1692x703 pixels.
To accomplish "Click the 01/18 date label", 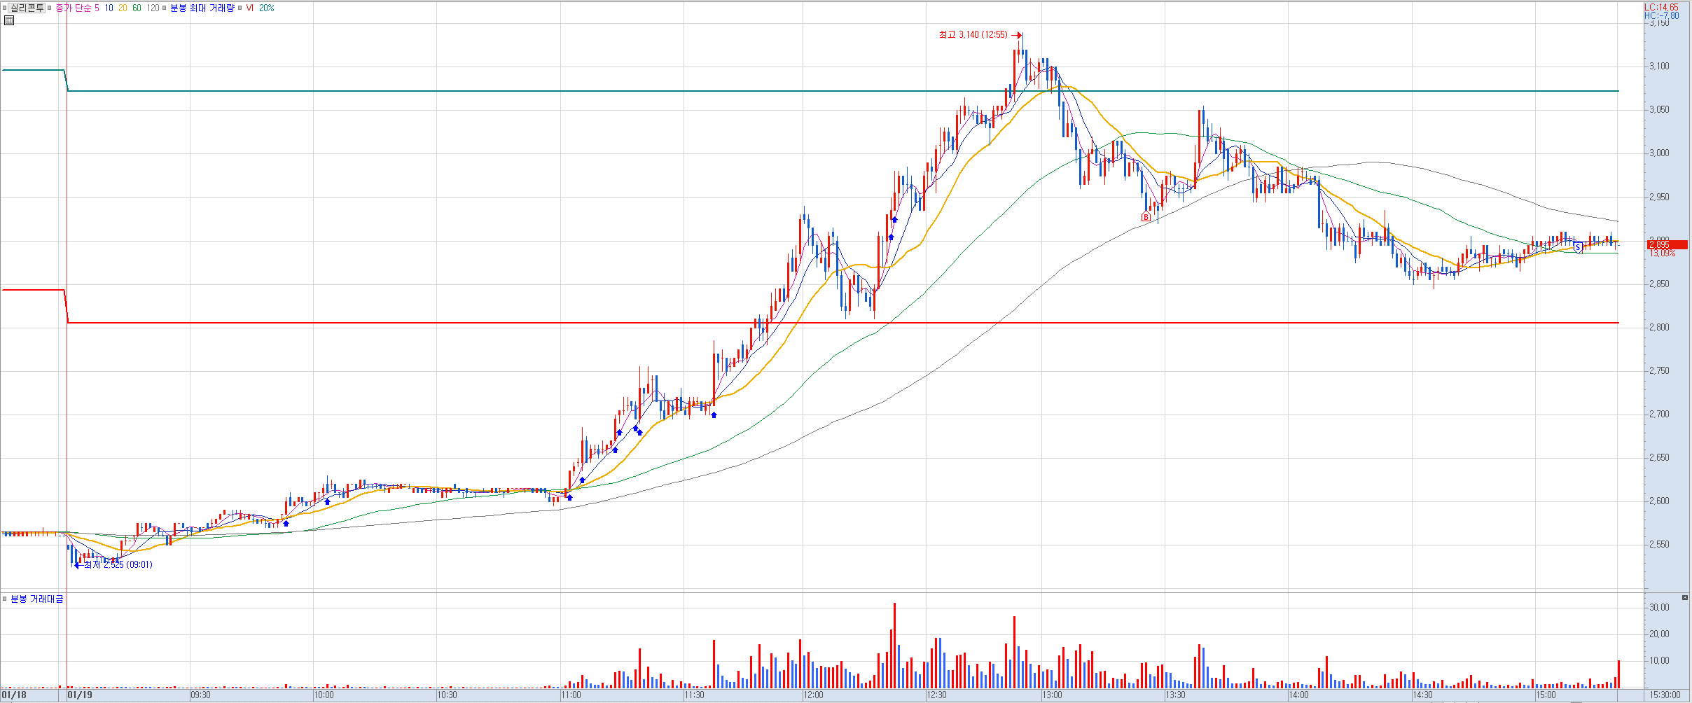I will (15, 695).
